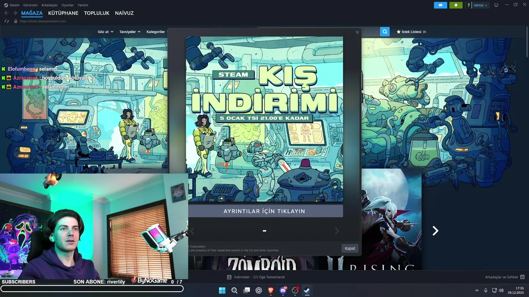This screenshot has height=297, width=529.
Task: Open Windows taskbar search
Action: pos(234,290)
